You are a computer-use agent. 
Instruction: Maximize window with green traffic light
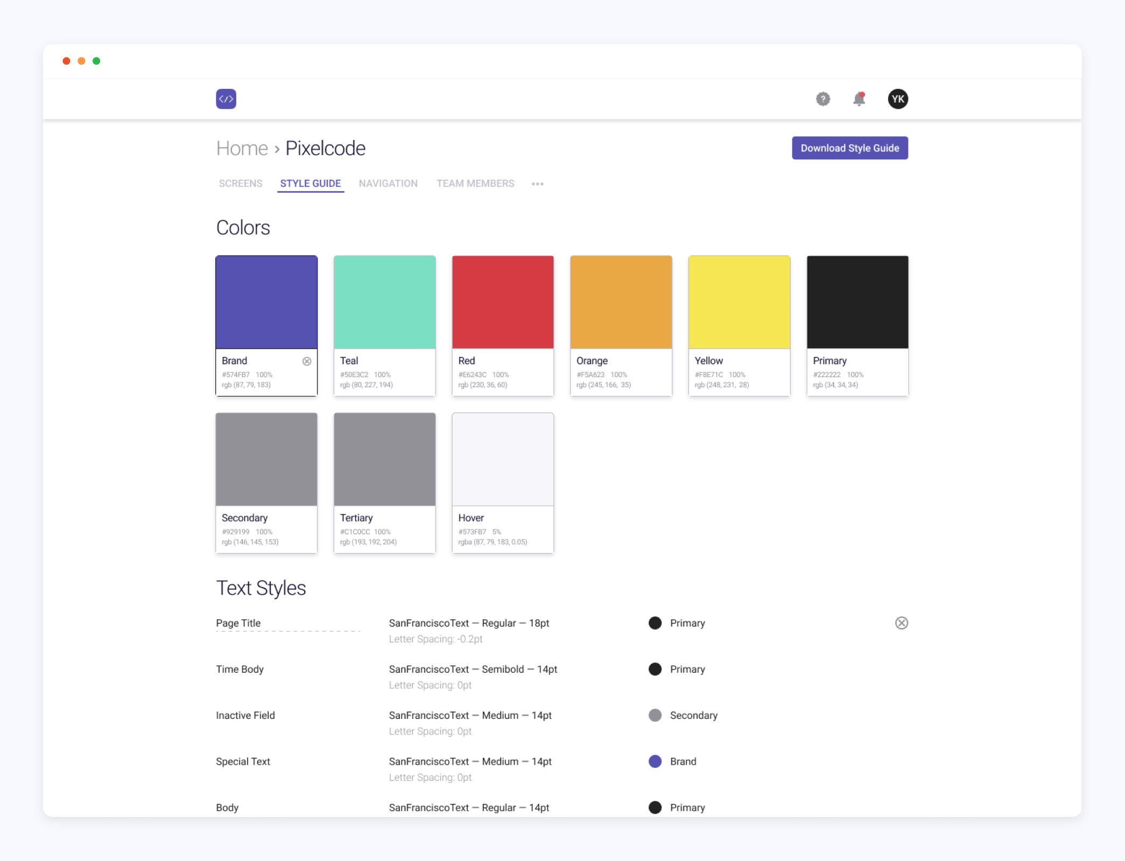pyautogui.click(x=96, y=61)
